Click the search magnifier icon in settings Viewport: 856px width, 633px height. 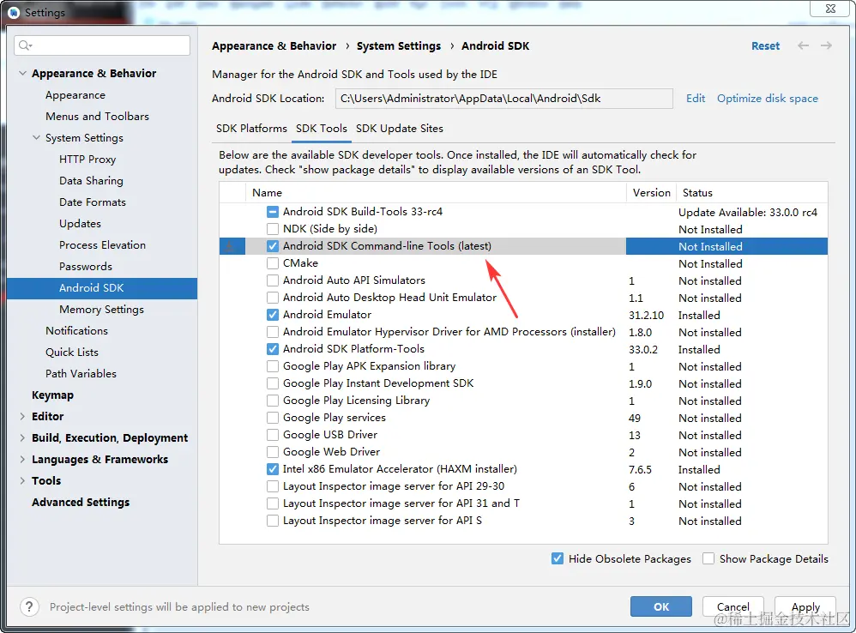25,45
